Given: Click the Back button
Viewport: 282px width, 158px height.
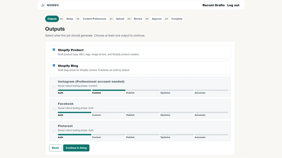Looking at the screenshot, I should [55, 148].
